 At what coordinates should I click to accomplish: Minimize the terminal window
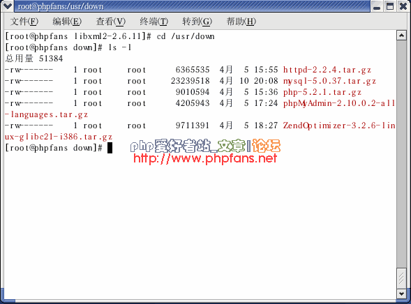pos(377,6)
